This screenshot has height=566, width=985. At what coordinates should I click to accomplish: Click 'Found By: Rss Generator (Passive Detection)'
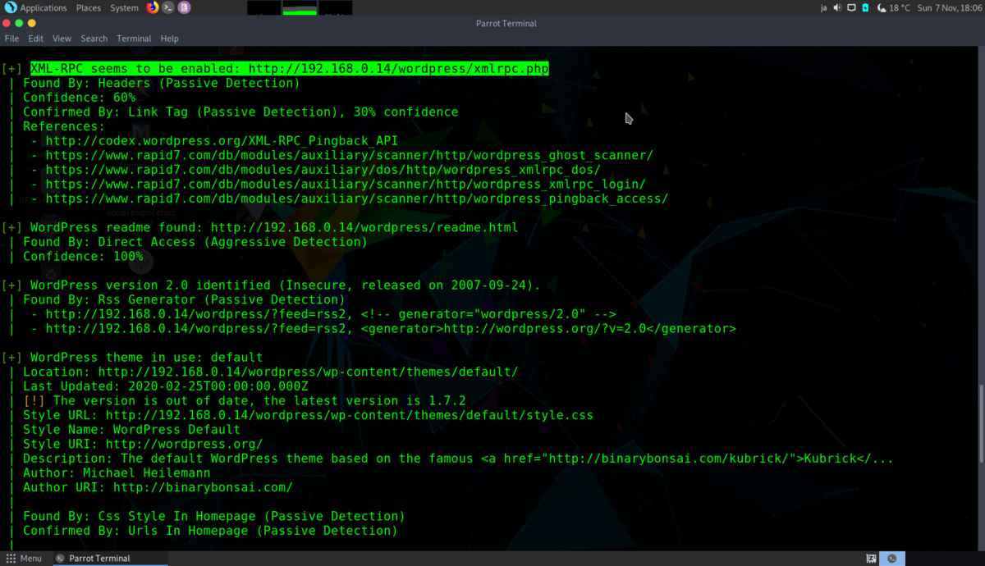[184, 299]
